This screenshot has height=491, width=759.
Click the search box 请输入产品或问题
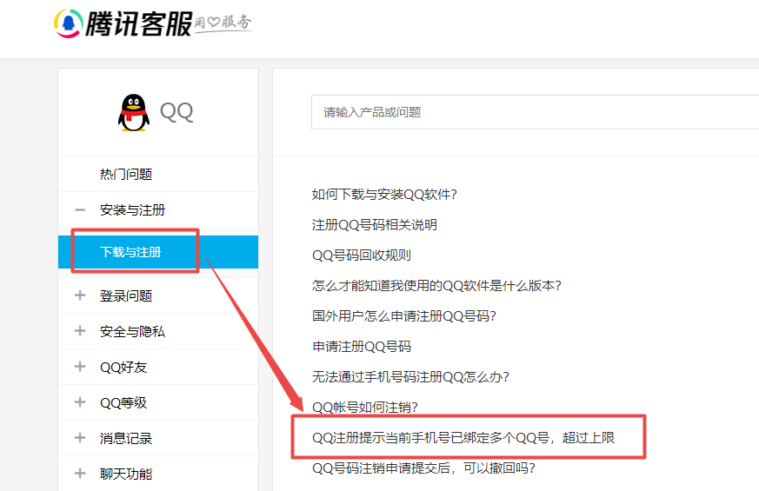pyautogui.click(x=535, y=112)
